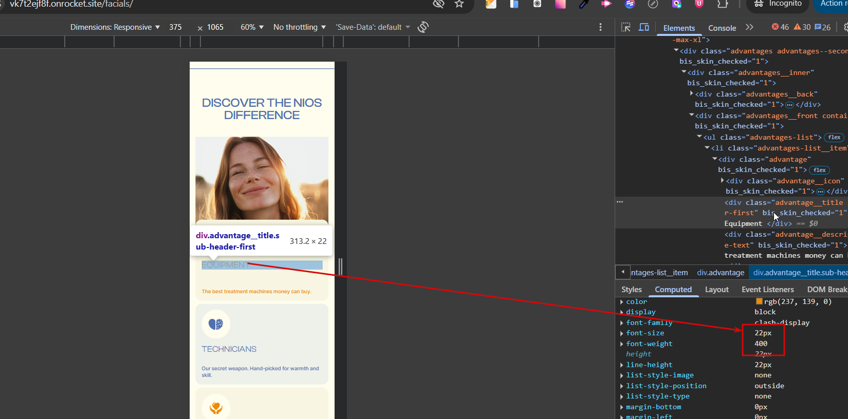Open the orange notepad extension icon

pyautogui.click(x=491, y=4)
